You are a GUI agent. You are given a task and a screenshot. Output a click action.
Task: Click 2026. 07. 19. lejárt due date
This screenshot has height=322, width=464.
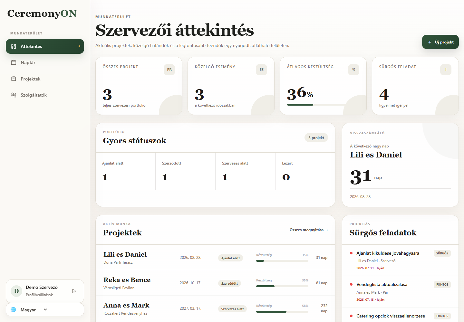(x=371, y=268)
